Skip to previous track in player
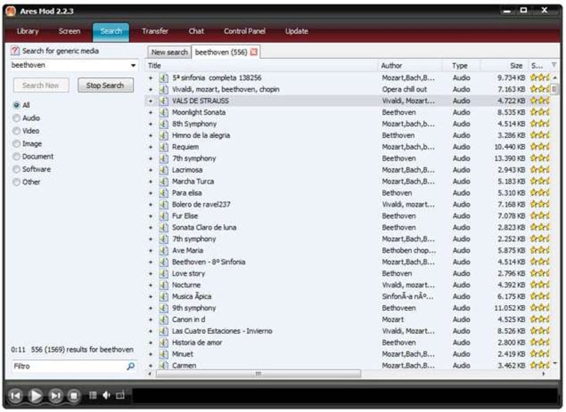Screen dimensions: 566x412 (16, 396)
